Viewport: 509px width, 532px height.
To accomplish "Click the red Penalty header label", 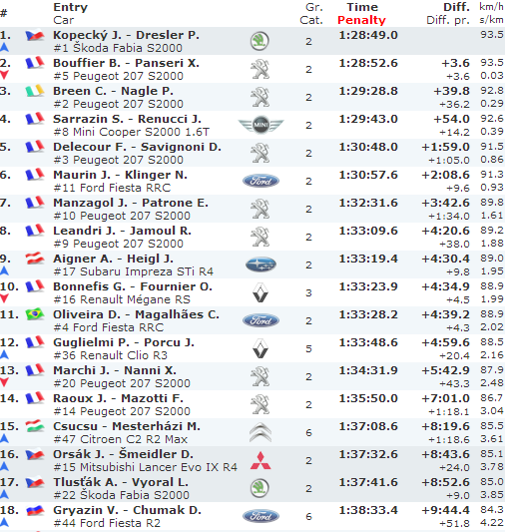I will (x=361, y=20).
